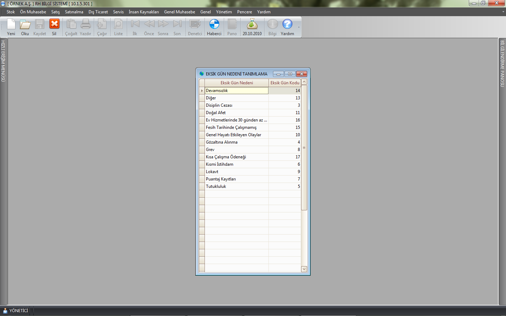This screenshot has width=506, height=316.
Task: Click the Eksik Gün Kodu column header
Action: [285, 83]
